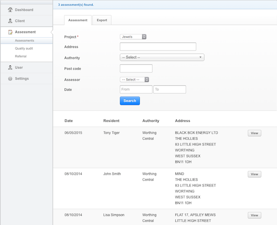Open the Referral submenu item

pos(21,56)
